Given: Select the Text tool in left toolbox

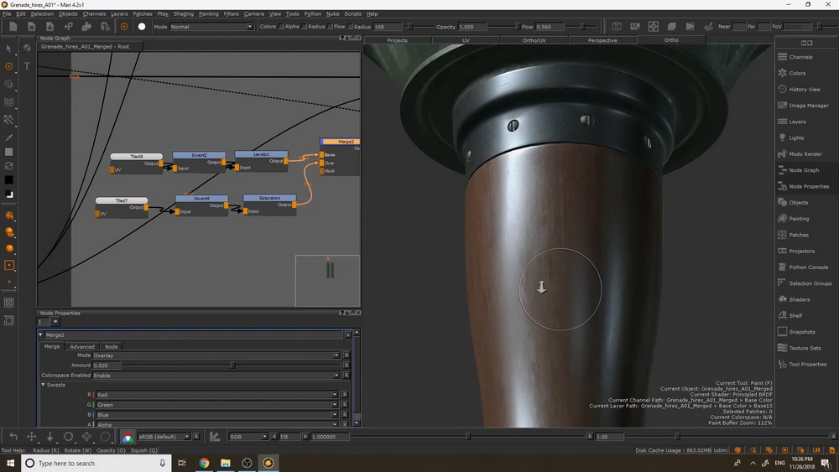Looking at the screenshot, I should point(27,65).
